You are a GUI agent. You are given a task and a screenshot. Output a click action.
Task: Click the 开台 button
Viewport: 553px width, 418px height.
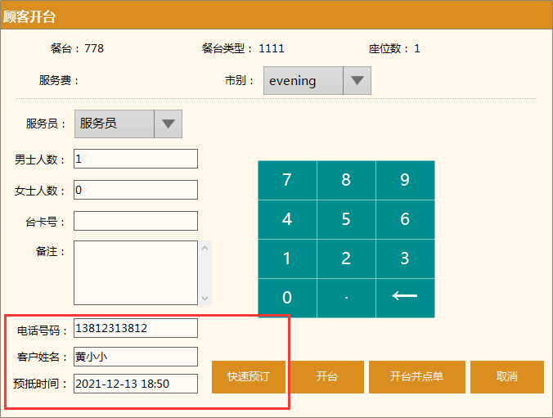point(327,377)
